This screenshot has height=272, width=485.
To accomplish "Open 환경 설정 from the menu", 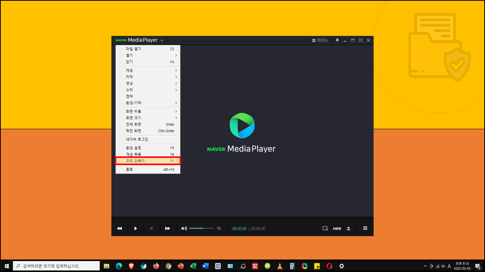I will tap(148, 148).
